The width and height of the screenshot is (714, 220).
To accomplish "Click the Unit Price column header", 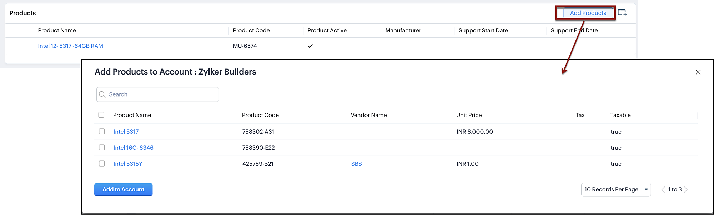I will (469, 115).
